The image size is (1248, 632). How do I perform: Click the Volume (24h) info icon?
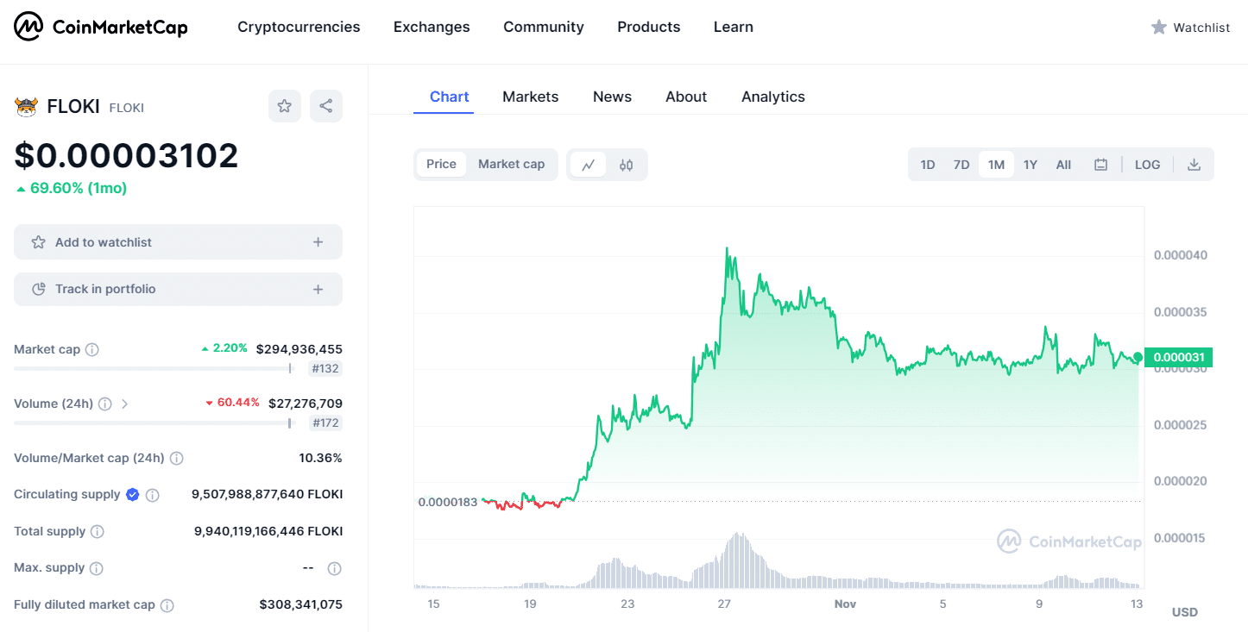pyautogui.click(x=105, y=404)
